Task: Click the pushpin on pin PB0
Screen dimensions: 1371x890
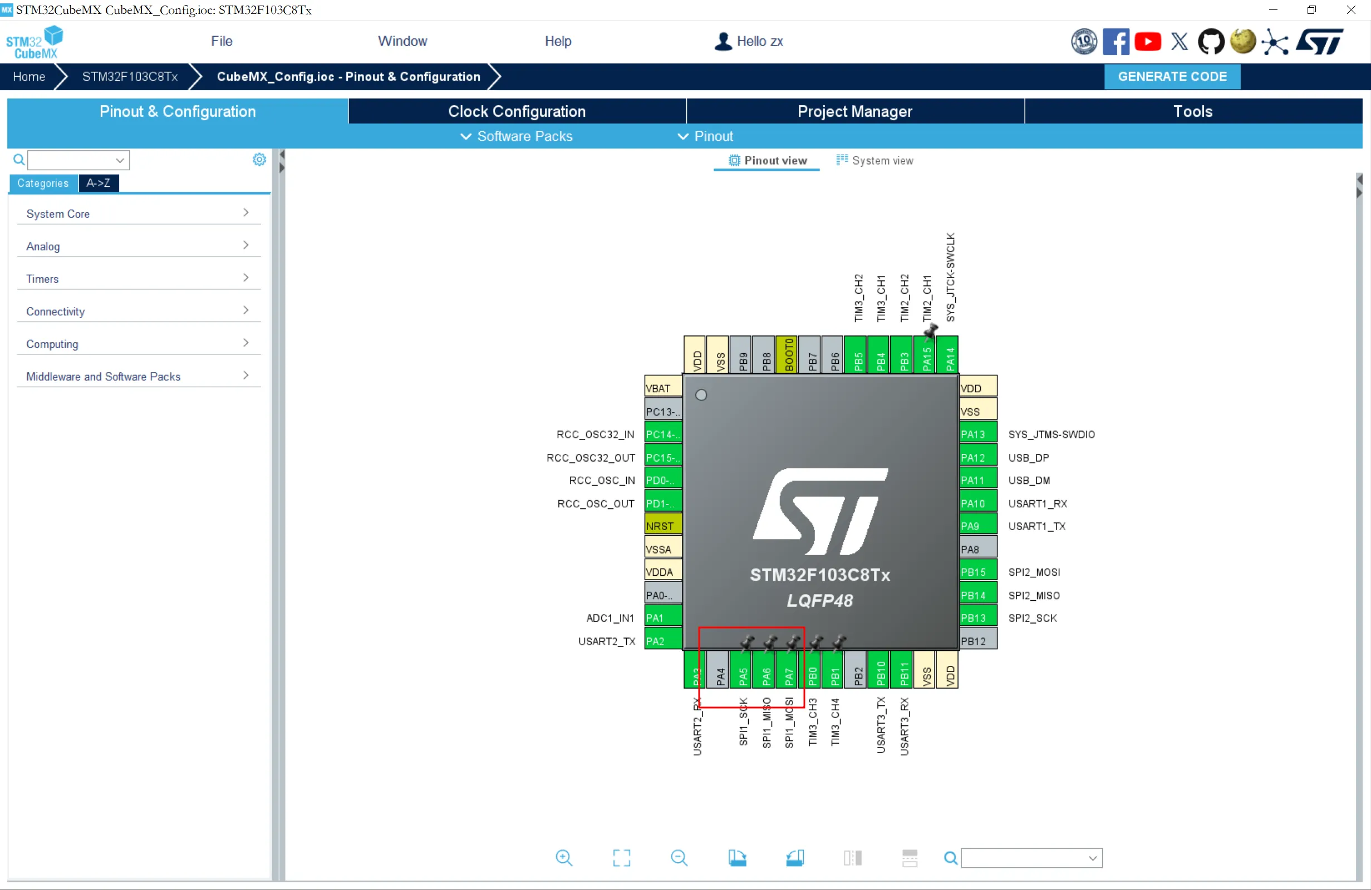Action: [815, 642]
